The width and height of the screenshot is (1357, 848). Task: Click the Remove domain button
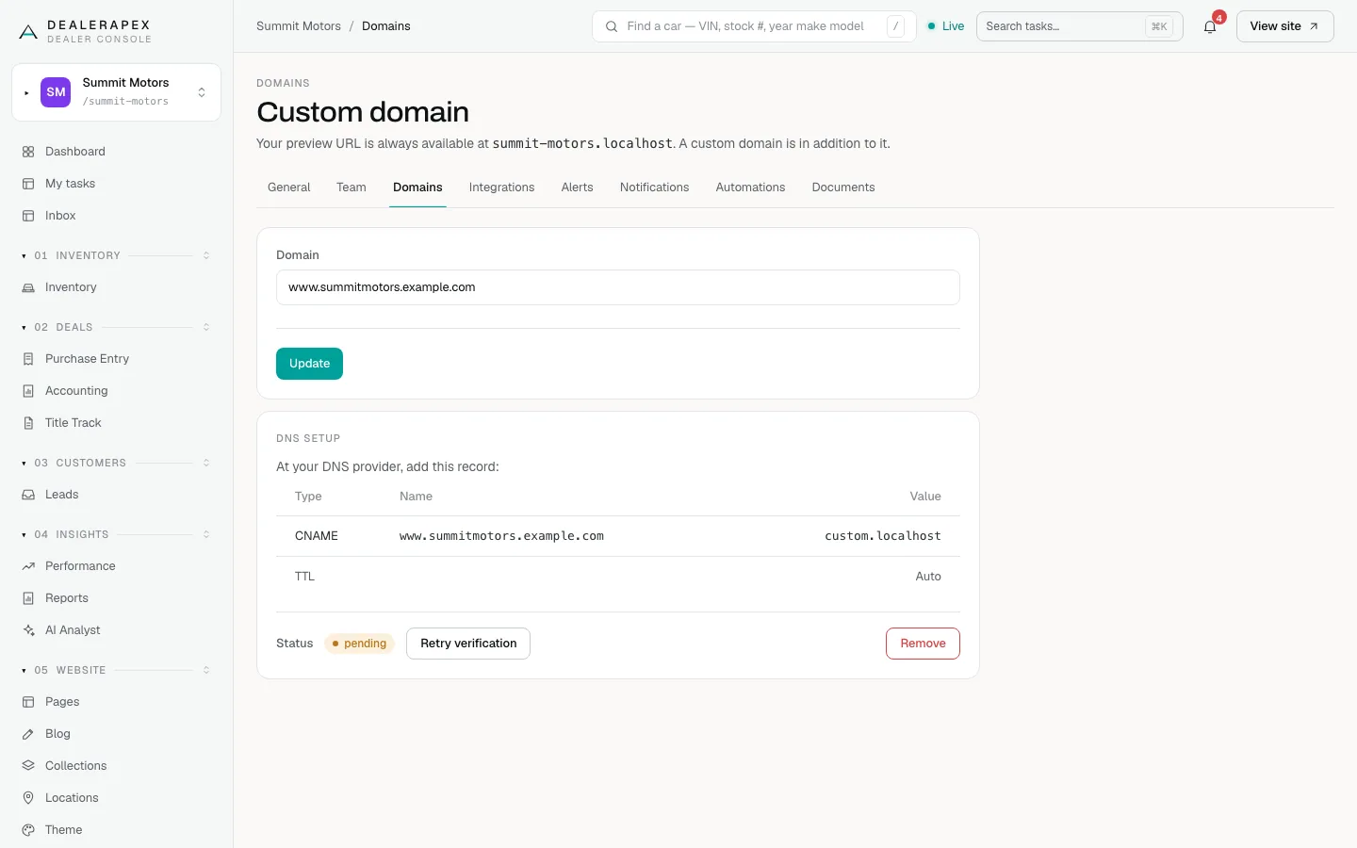click(x=923, y=644)
